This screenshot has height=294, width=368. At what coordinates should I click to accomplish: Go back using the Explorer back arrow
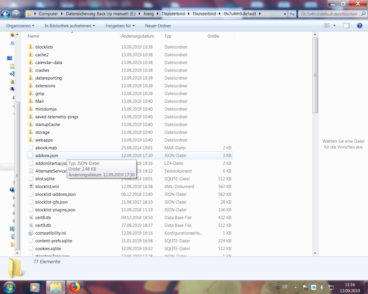click(5, 14)
